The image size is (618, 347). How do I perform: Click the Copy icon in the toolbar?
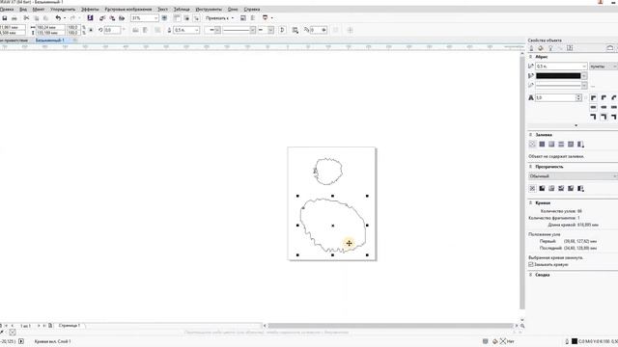pyautogui.click(x=37, y=18)
